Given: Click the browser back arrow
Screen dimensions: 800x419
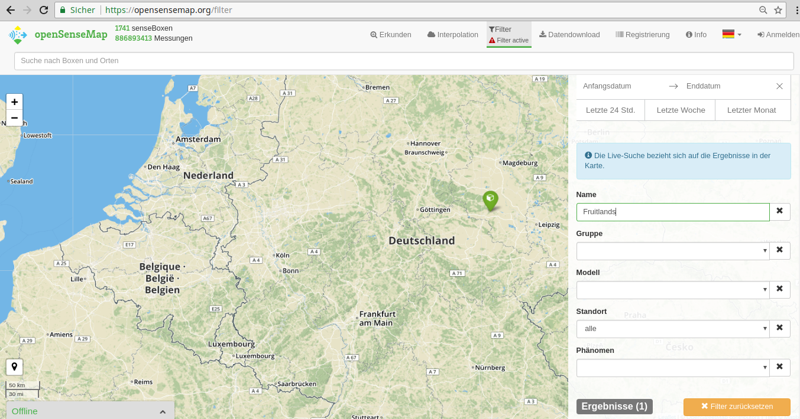Looking at the screenshot, I should tap(10, 10).
